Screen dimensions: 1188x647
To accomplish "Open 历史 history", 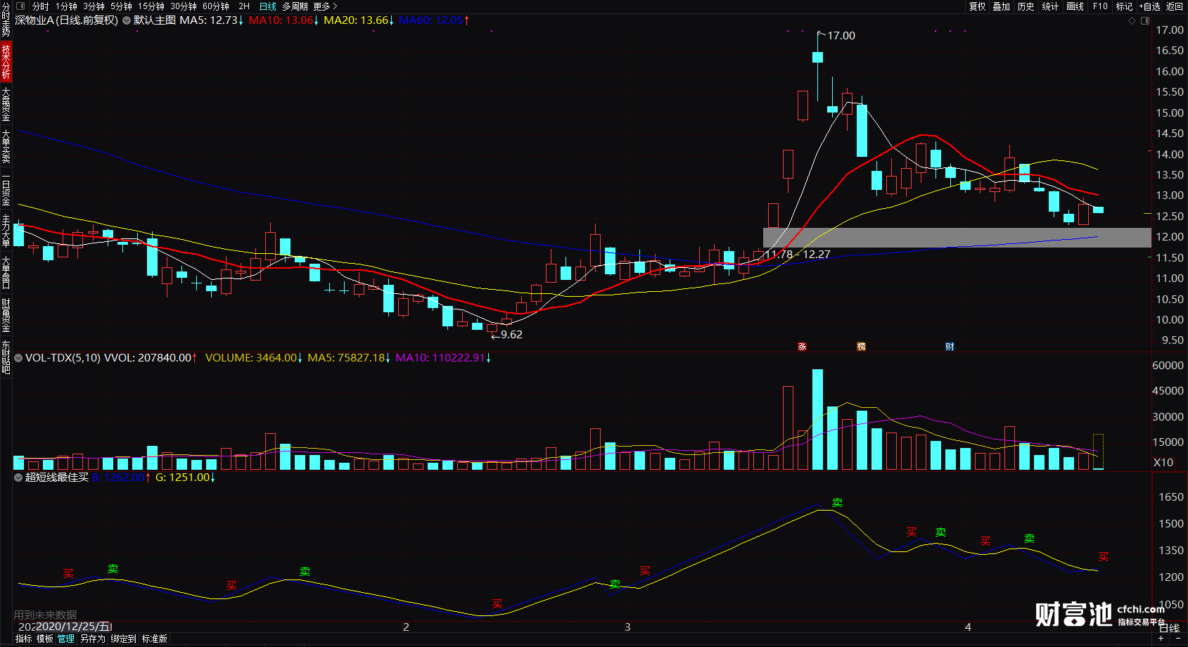I will [x=1026, y=6].
